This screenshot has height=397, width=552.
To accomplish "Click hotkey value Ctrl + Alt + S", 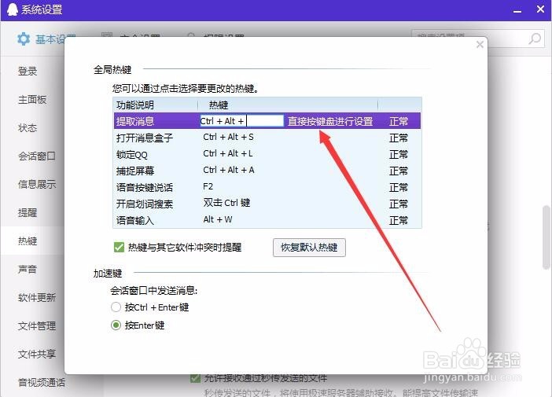I will 228,137.
